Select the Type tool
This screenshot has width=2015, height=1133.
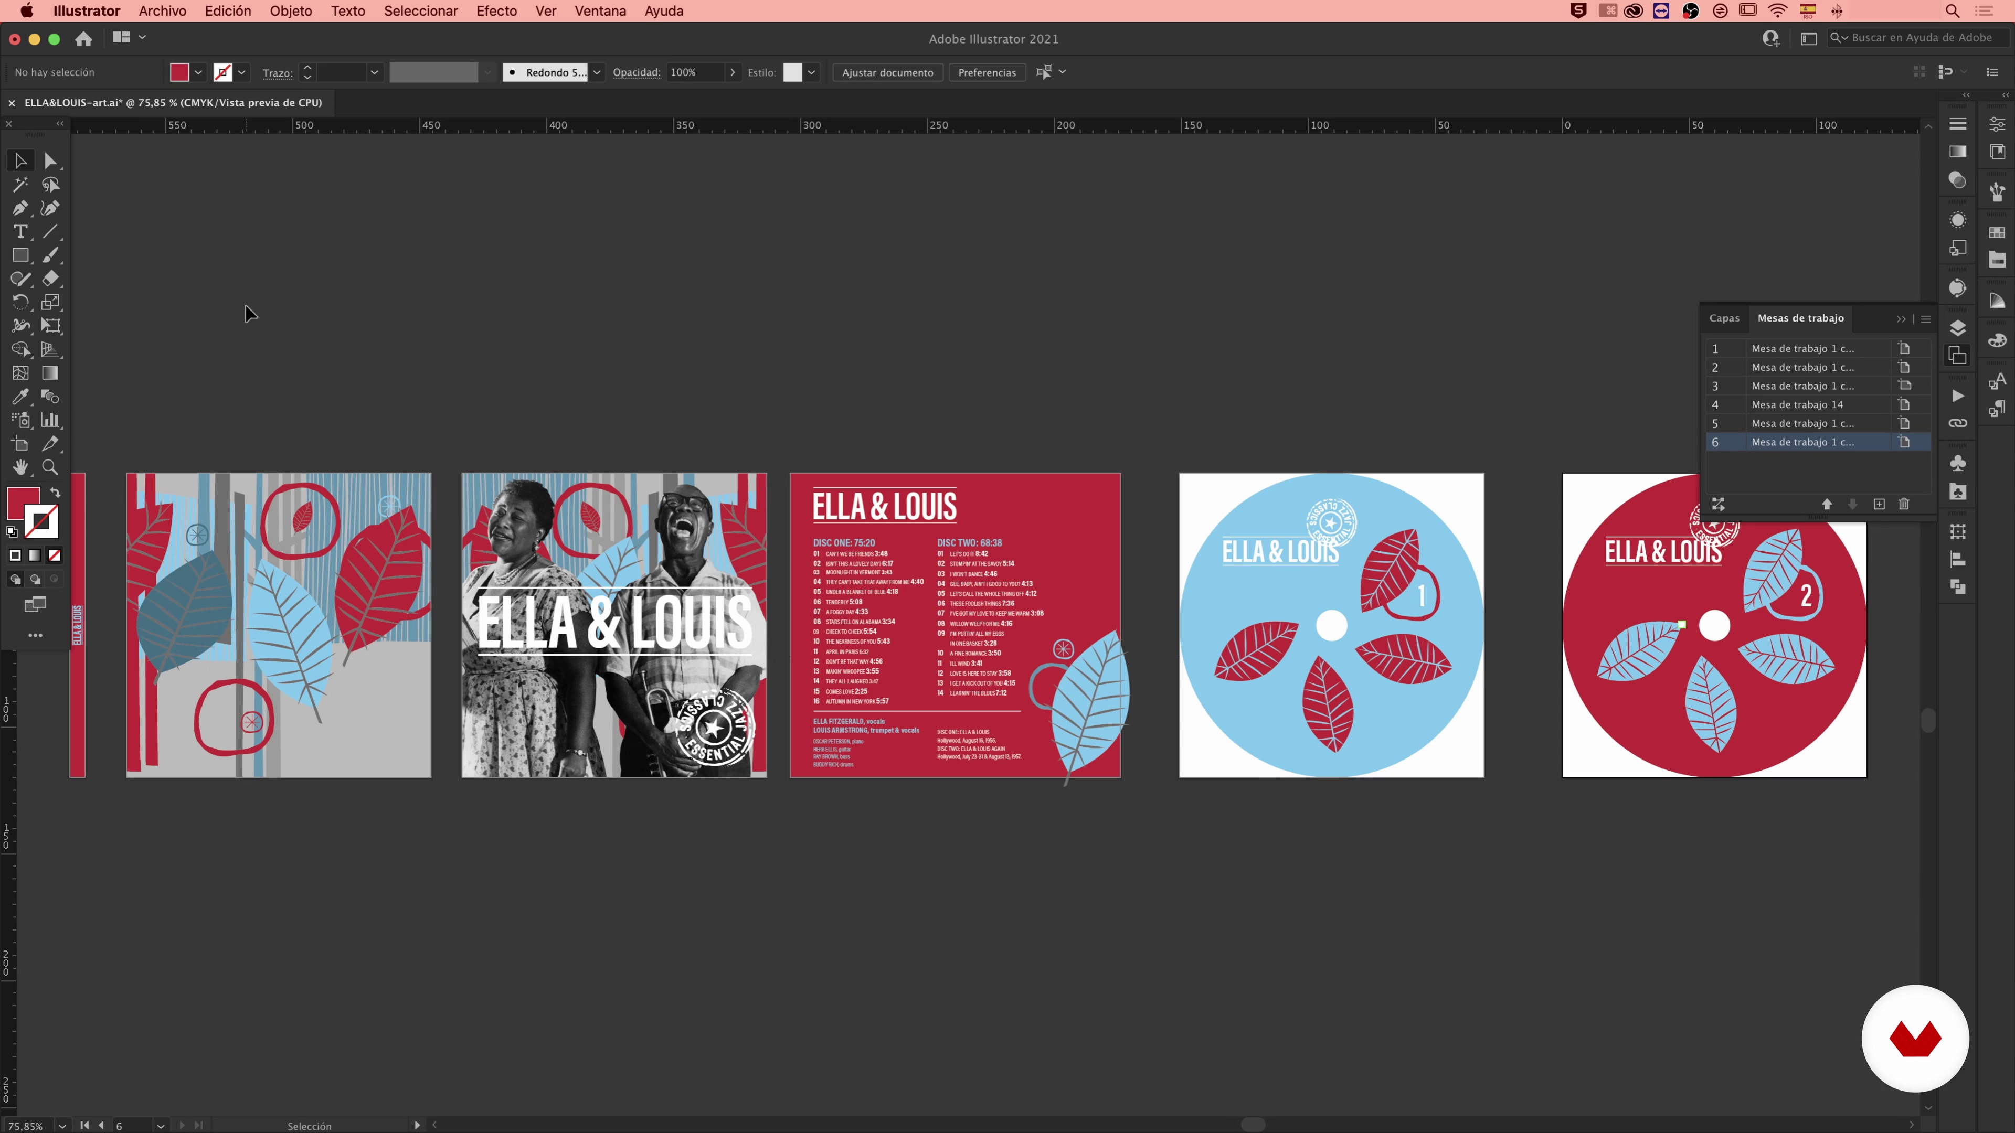[20, 231]
